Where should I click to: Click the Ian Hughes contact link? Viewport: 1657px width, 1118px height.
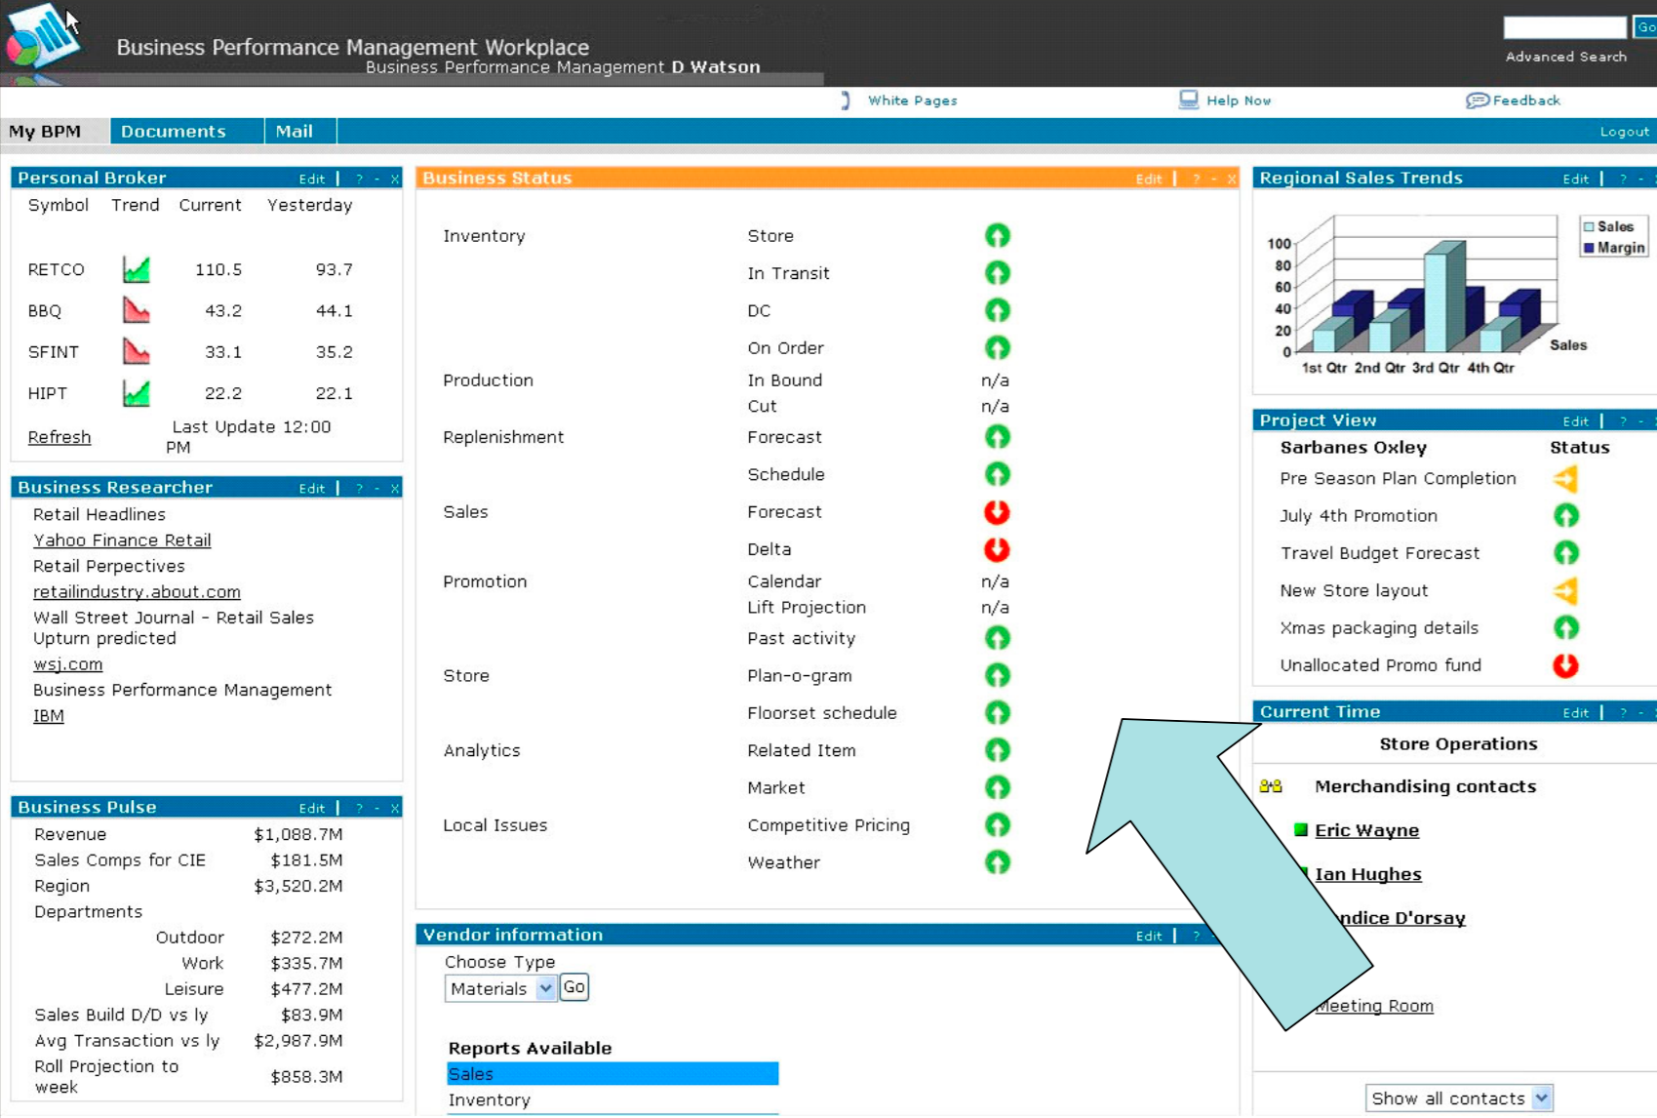[x=1367, y=874]
